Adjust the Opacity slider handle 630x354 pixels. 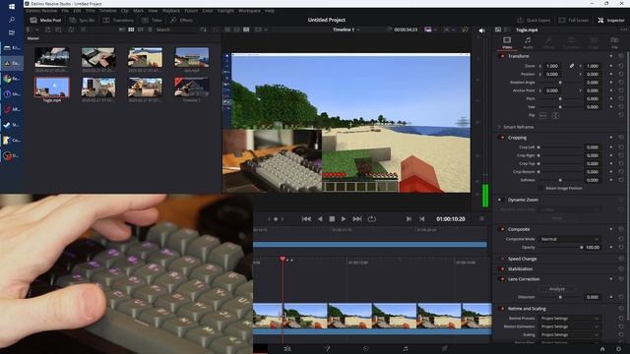(x=582, y=248)
